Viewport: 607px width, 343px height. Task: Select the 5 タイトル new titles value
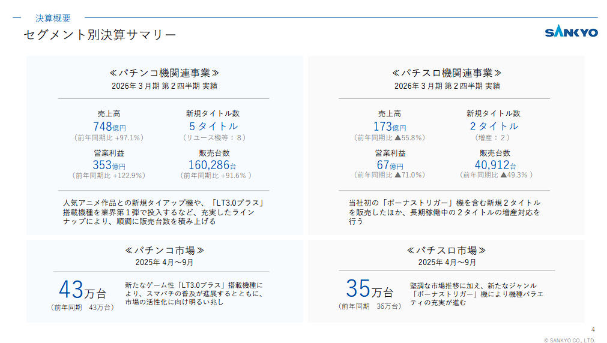click(x=213, y=126)
